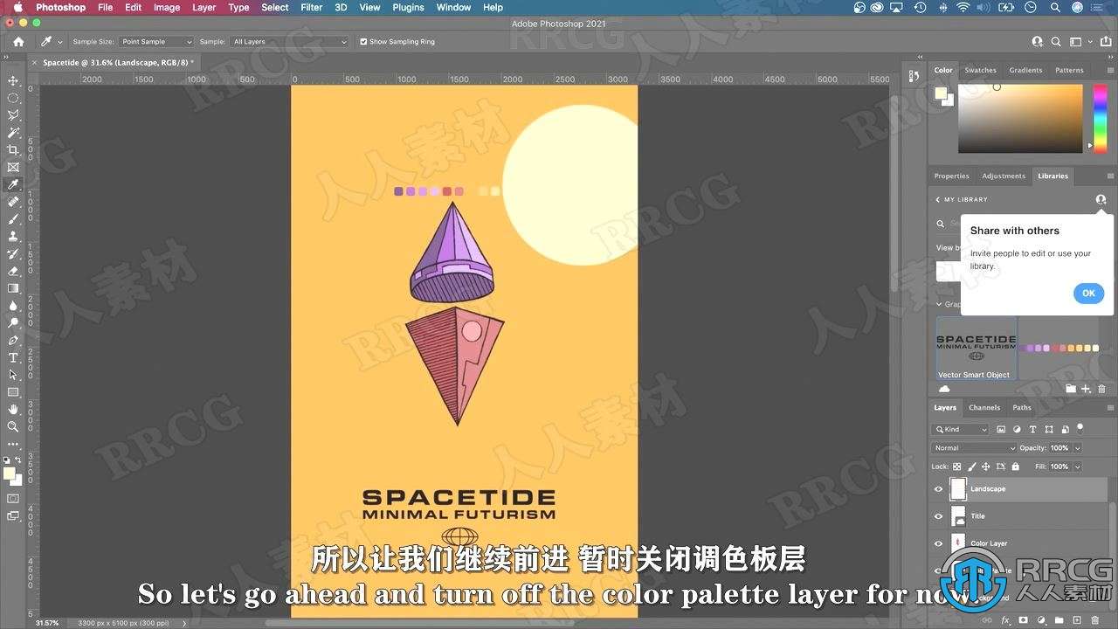Viewport: 1118px width, 629px height.
Task: Select the Hand tool
Action: [13, 410]
